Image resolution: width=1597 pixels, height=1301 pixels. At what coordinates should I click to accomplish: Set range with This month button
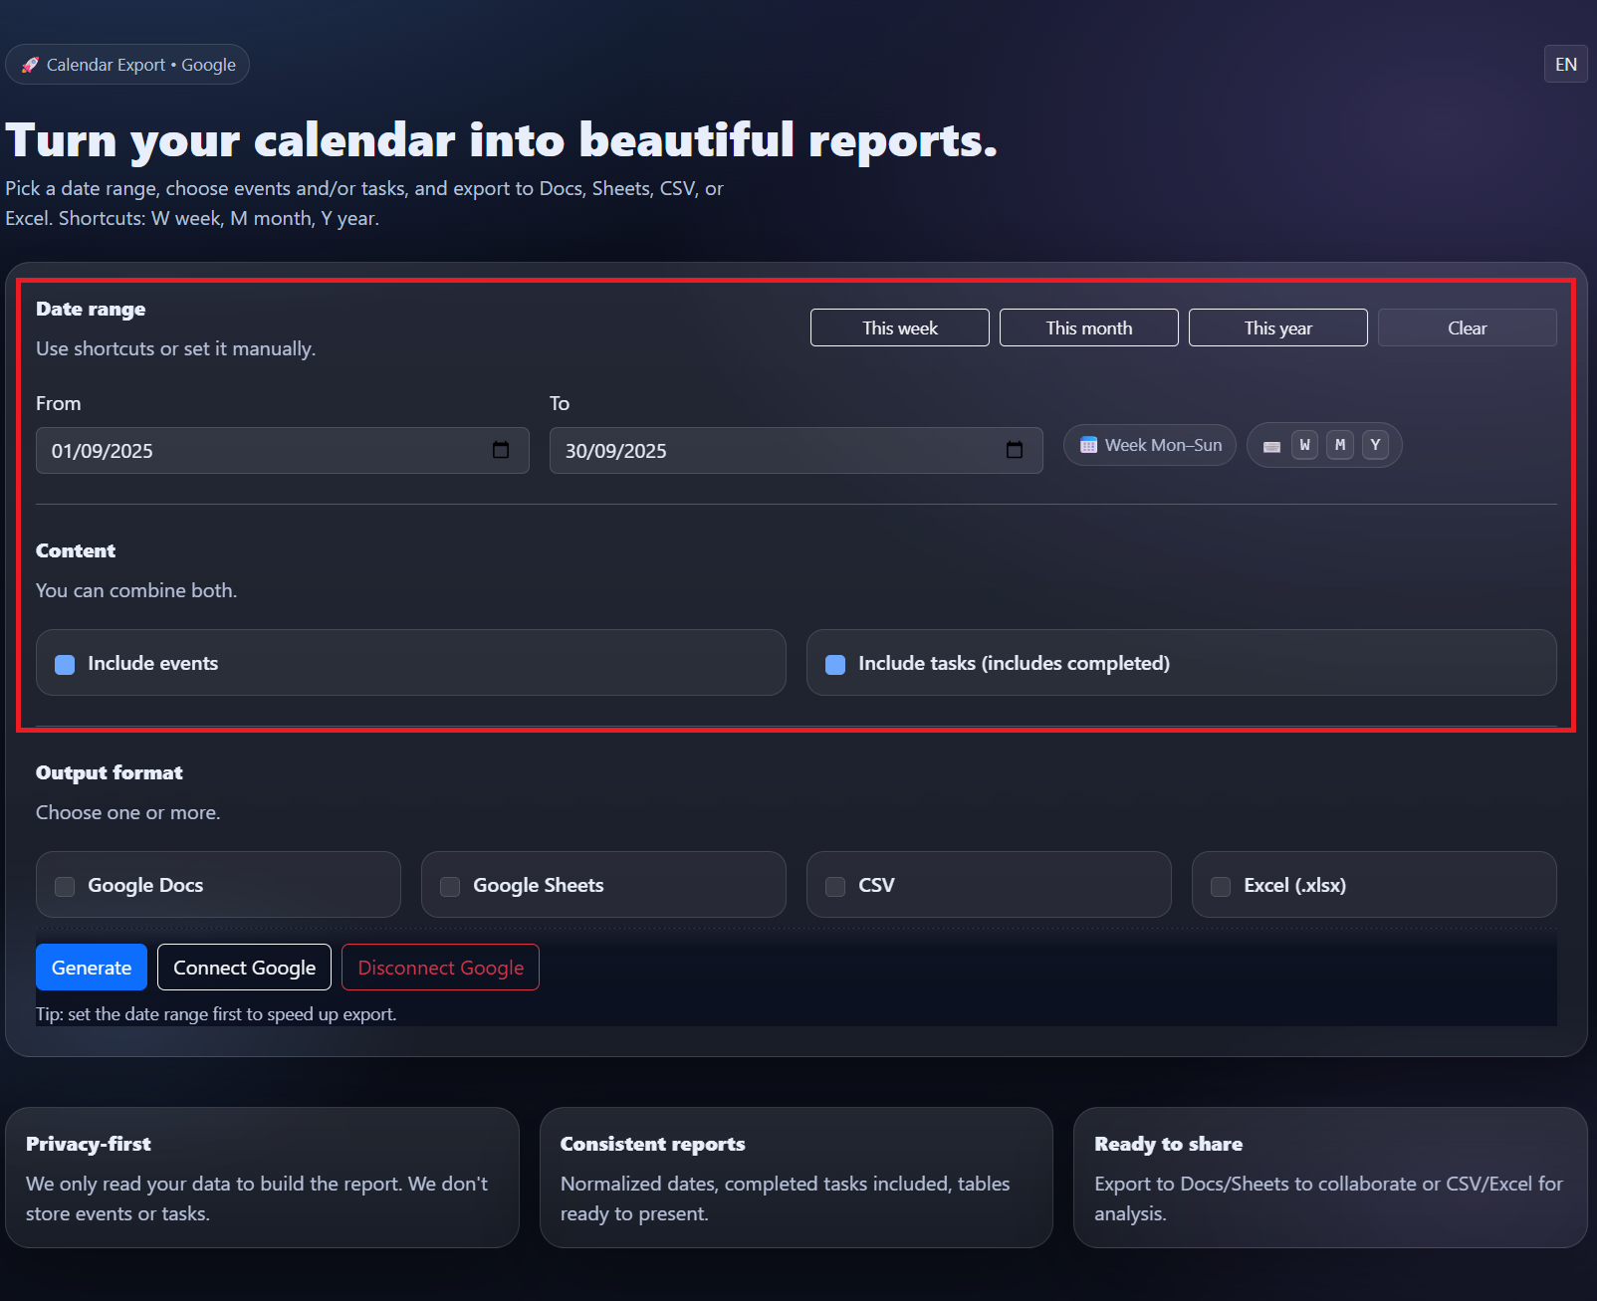point(1088,327)
